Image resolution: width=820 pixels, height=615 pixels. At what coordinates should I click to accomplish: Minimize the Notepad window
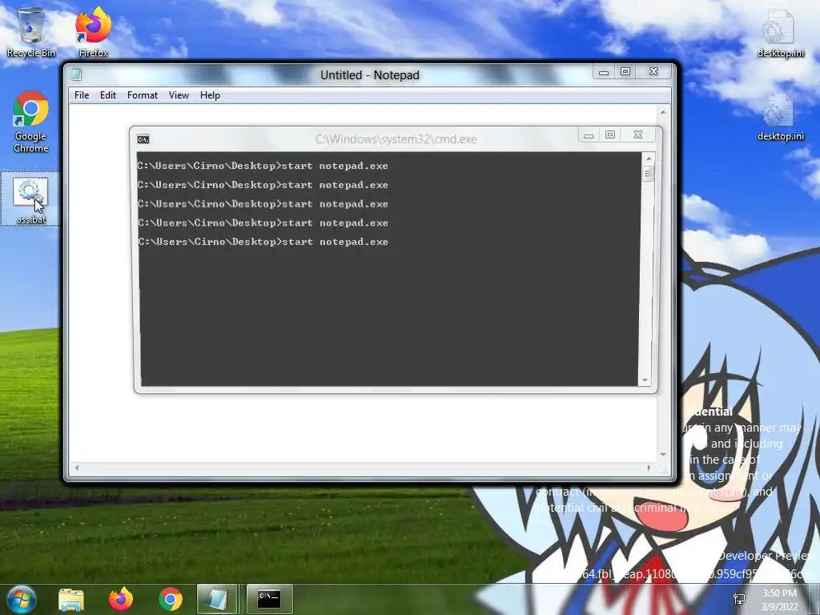pyautogui.click(x=604, y=71)
